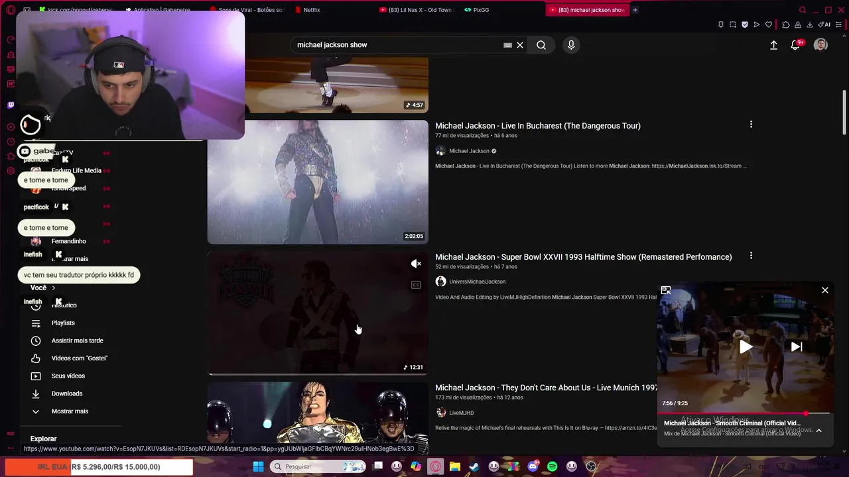
Task: Open Fernandinho subscription channel
Action: tap(68, 241)
